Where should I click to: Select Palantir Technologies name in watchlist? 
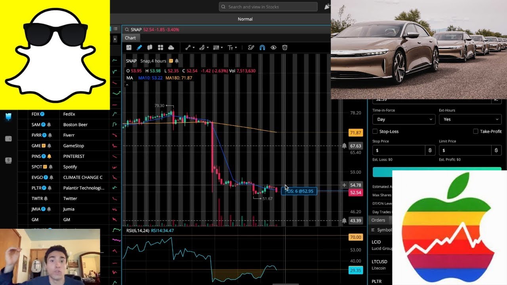[x=84, y=188]
